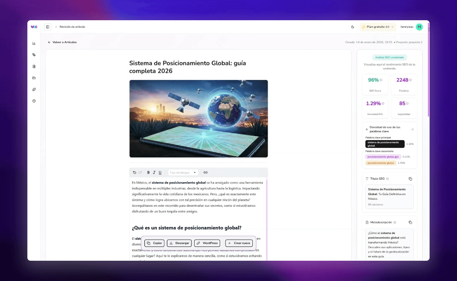Viewport: 457px width, 281px height.
Task: Apply italic formatting in editor toolbar
Action: (154, 173)
